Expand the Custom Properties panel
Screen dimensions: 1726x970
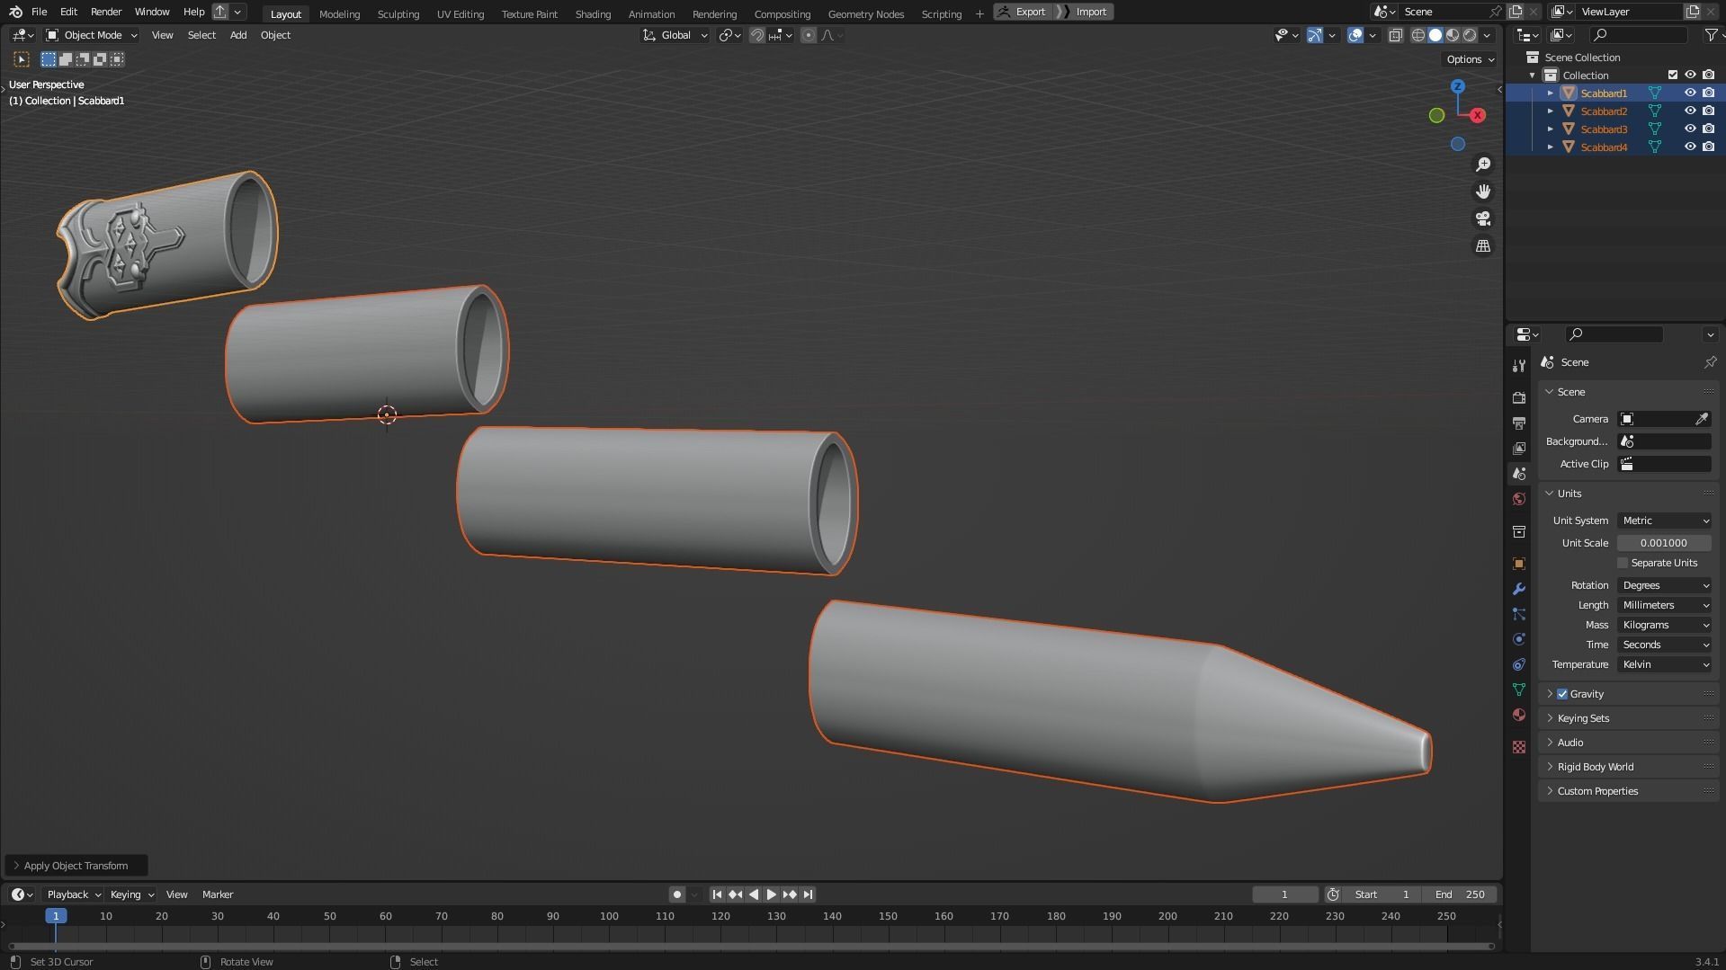(x=1597, y=791)
